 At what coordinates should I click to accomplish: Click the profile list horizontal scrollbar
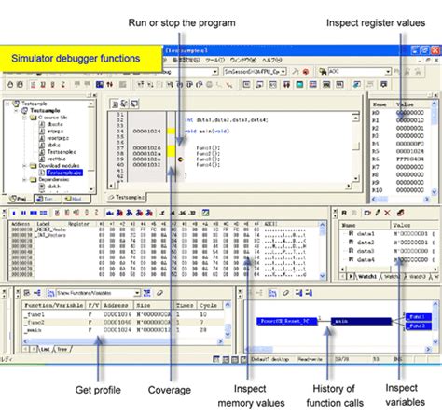coord(123,341)
